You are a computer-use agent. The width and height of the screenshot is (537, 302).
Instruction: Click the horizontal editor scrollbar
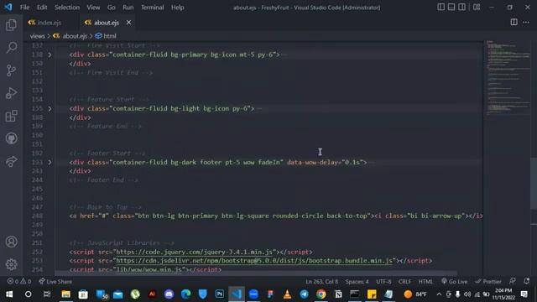click(257, 273)
